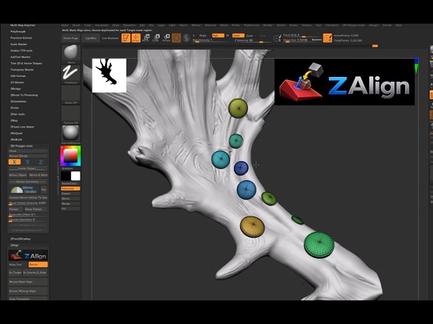Click the orange symmetry icon near ActivePoints
This screenshot has width=433, height=324.
pos(327,38)
